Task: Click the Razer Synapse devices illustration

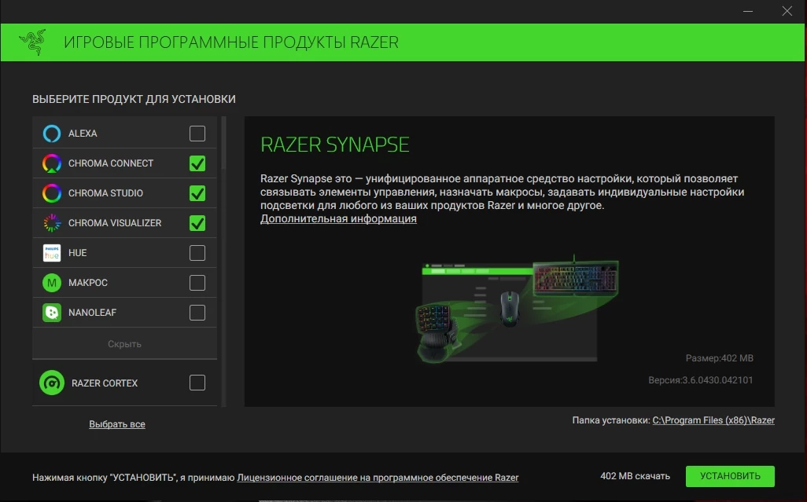Action: tap(517, 308)
